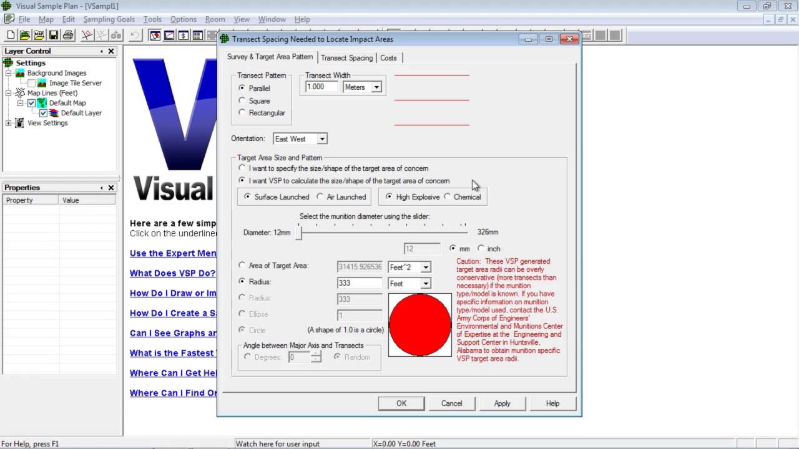
Task: Select the Rectangular transect pattern
Action: pos(242,112)
